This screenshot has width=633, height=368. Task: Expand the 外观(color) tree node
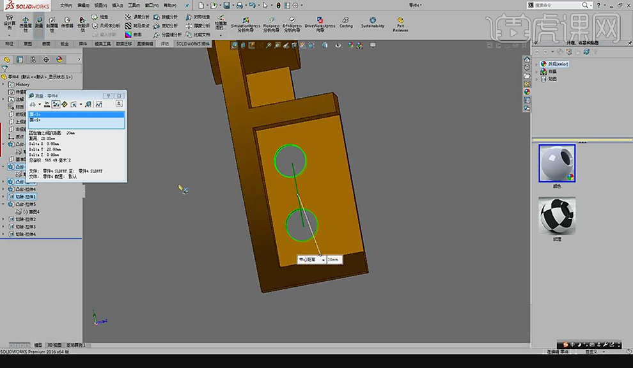[x=536, y=64]
